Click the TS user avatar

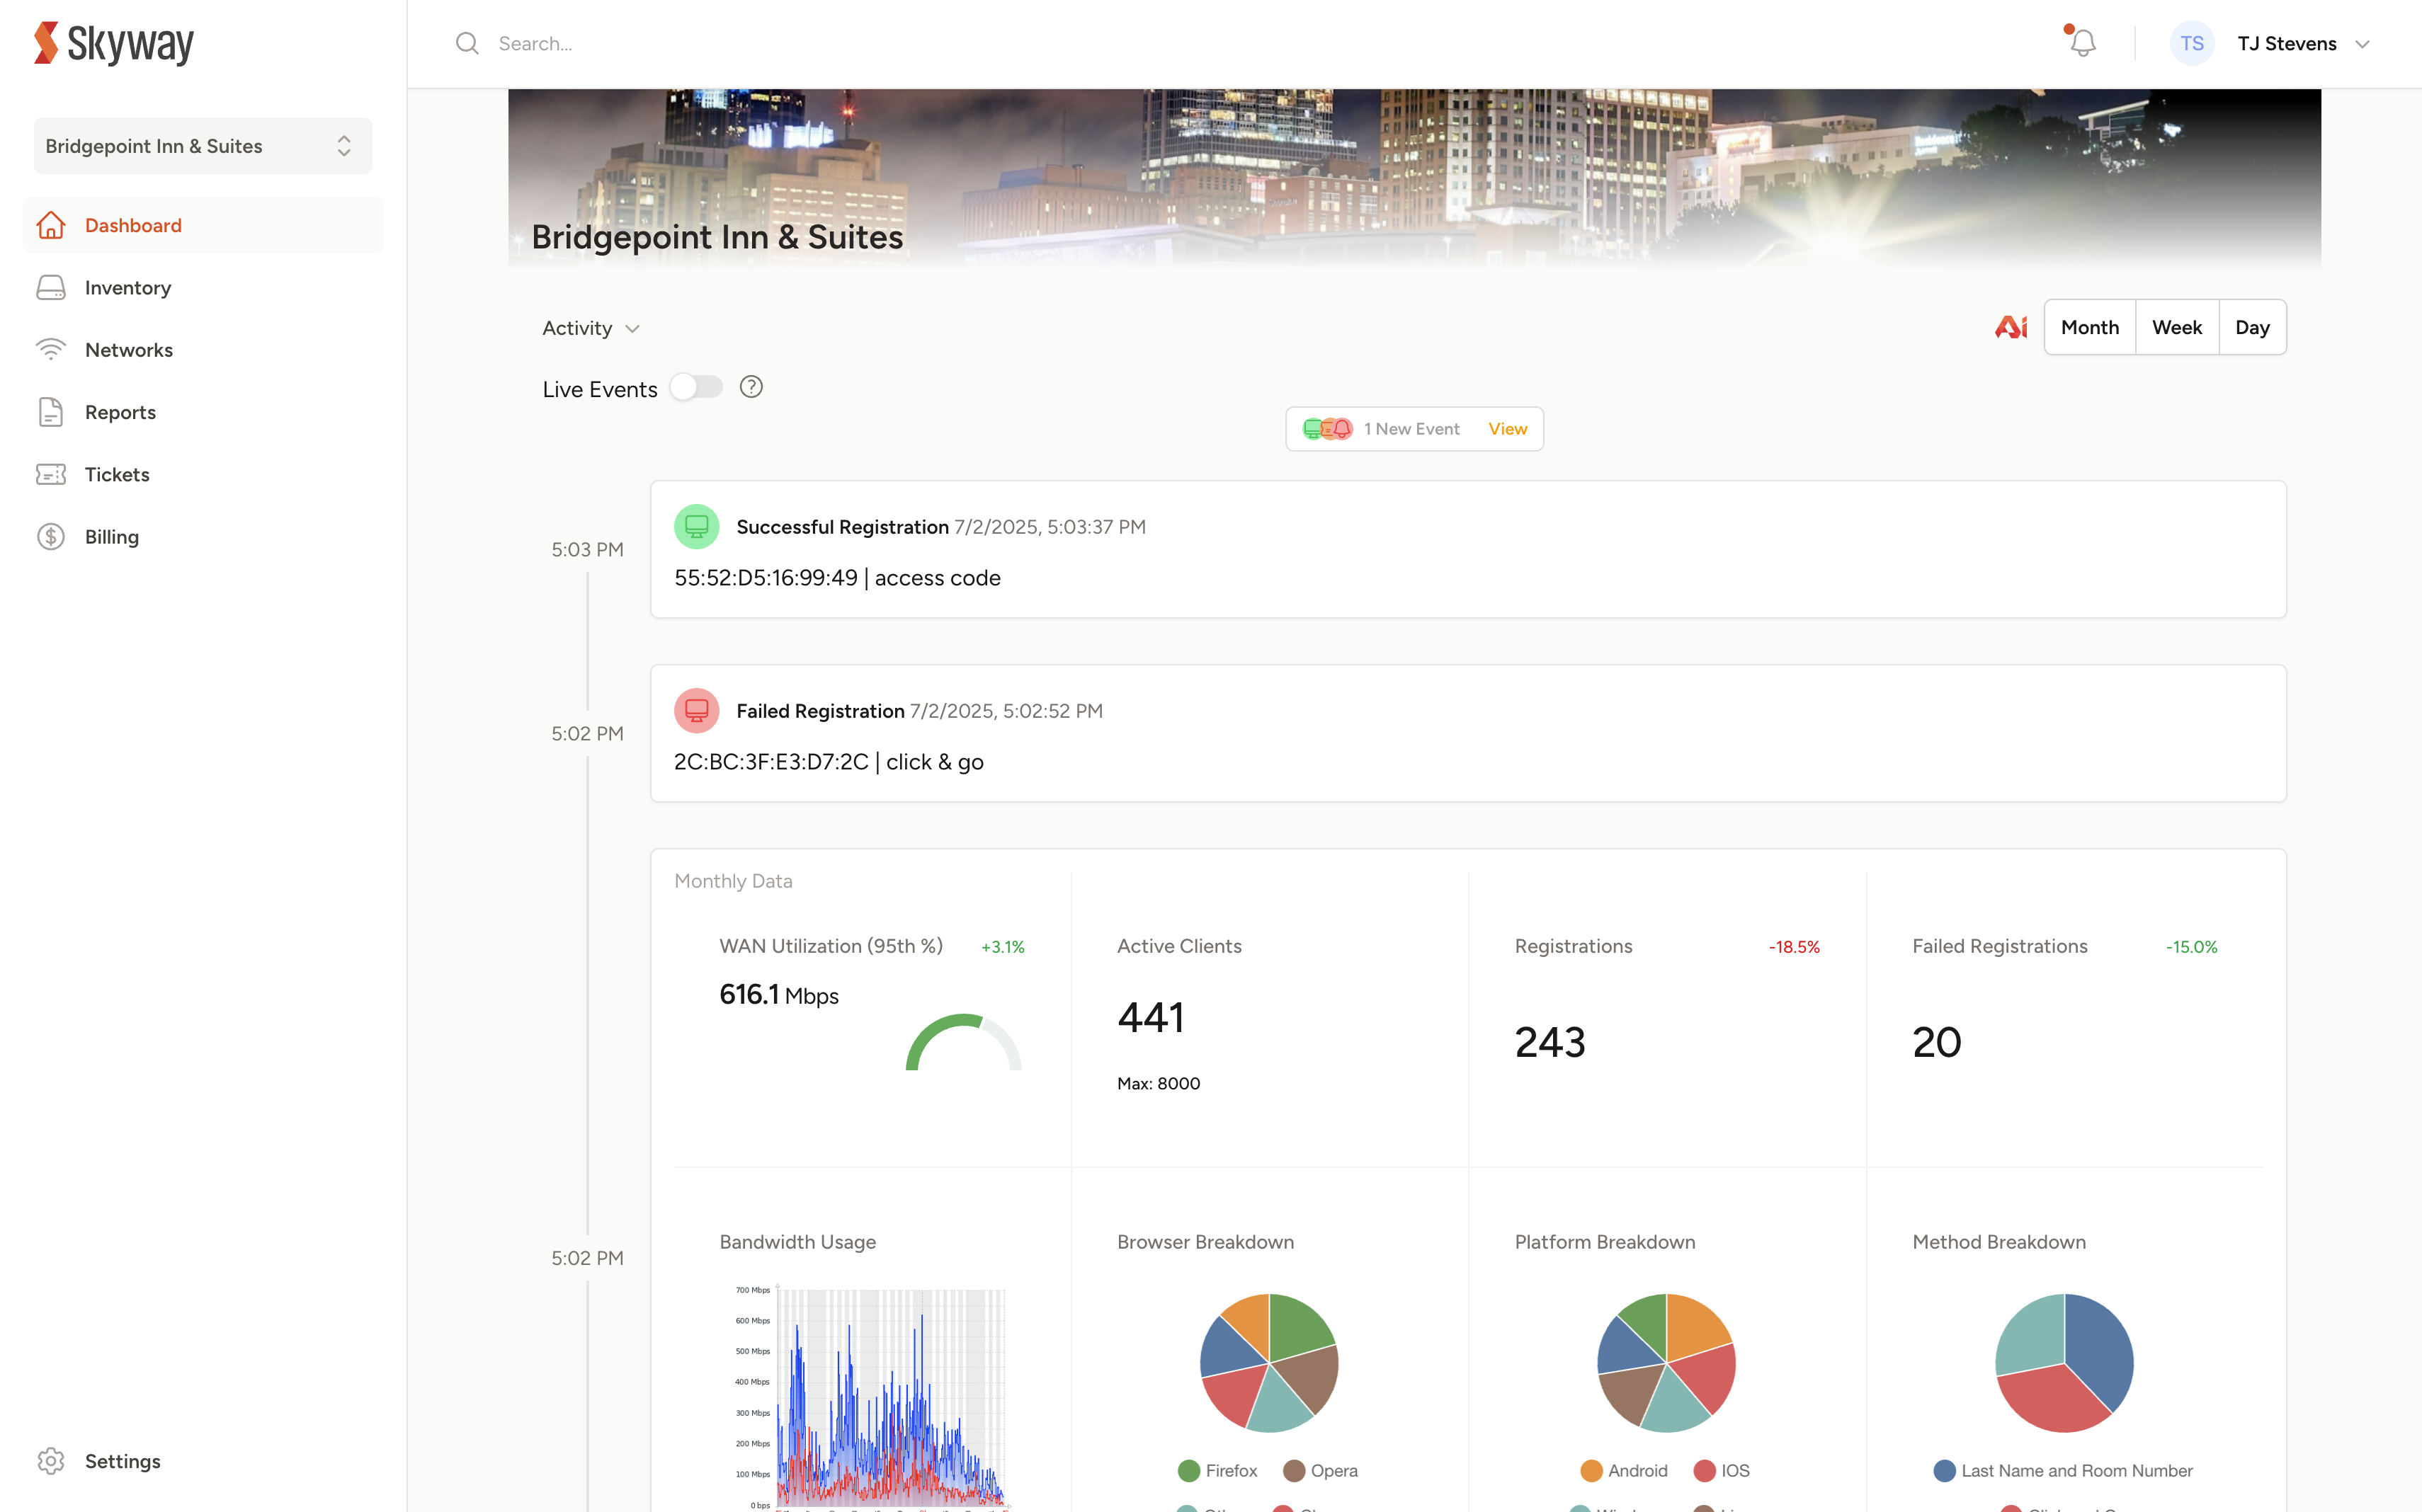2191,44
